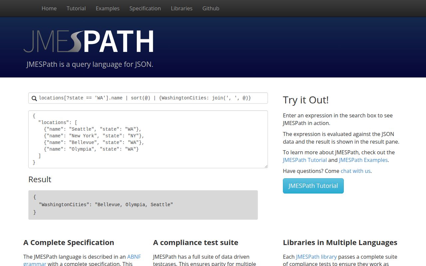The width and height of the screenshot is (426, 266).
Task: Open the JMESPath library link
Action: click(x=316, y=257)
